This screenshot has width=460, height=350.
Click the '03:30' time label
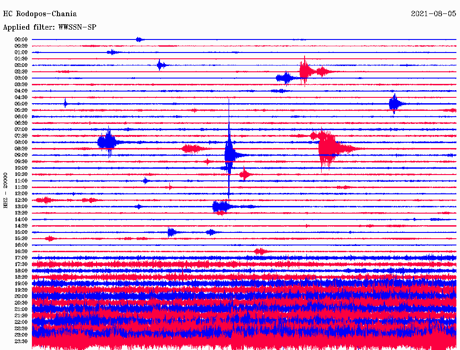click(21, 84)
